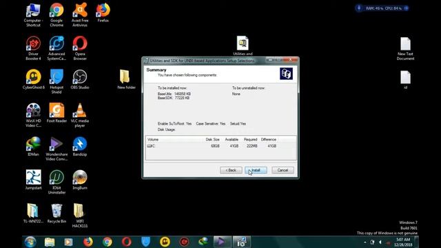Select the TL-WN722 folder icon

33,214
